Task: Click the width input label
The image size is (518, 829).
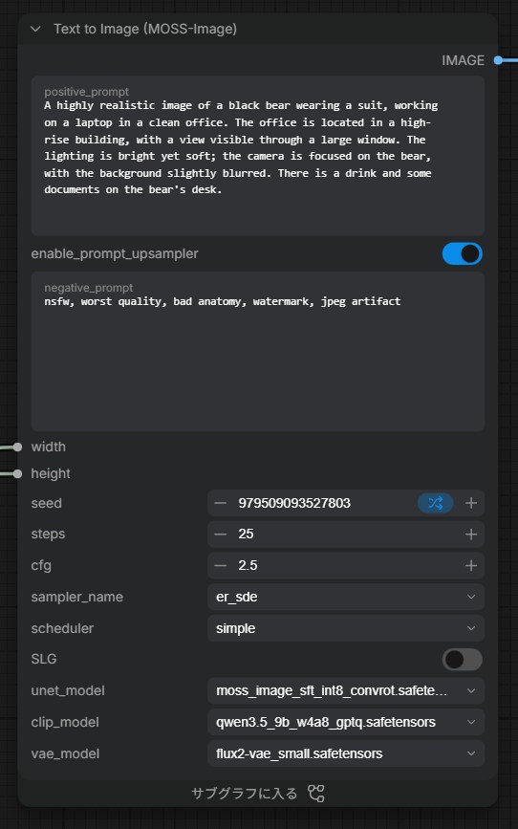Action: click(x=48, y=447)
